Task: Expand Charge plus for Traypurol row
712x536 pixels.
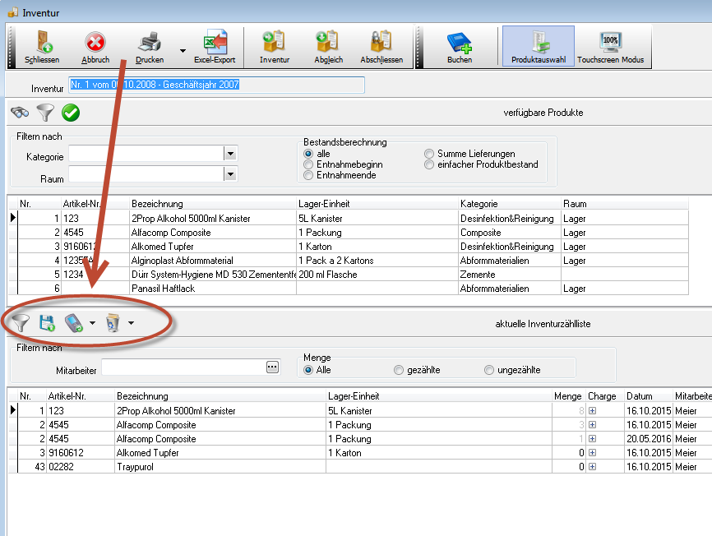Action: pos(592,466)
